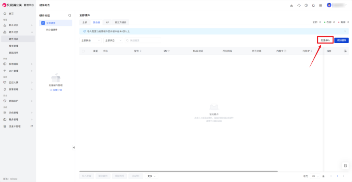Open the help question mark icon
The height and width of the screenshot is (182, 352).
coord(306,5)
